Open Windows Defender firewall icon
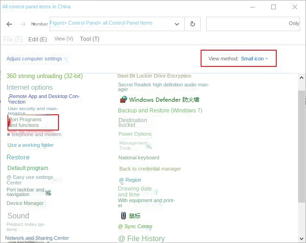Viewport: 306px width, 243px height. 124,99
